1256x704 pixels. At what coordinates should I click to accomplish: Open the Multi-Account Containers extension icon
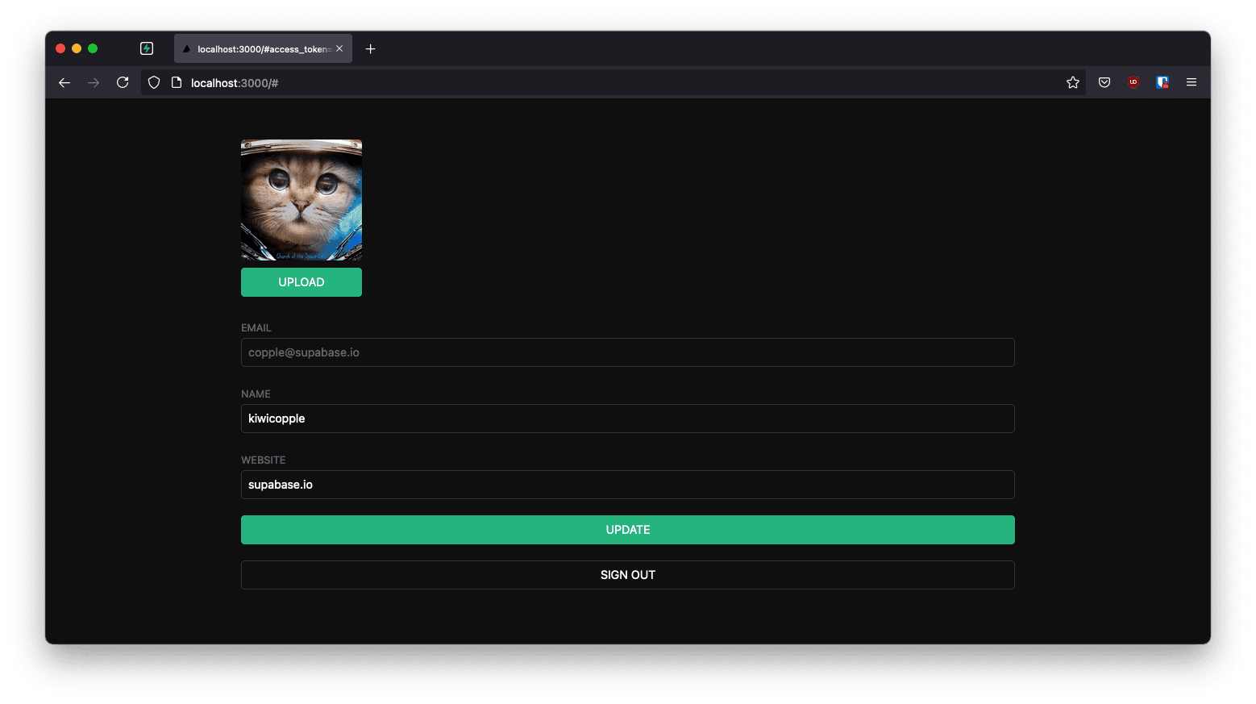[x=1162, y=83]
